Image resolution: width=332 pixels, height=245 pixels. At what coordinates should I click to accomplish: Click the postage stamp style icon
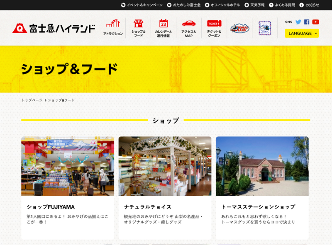pos(265,28)
